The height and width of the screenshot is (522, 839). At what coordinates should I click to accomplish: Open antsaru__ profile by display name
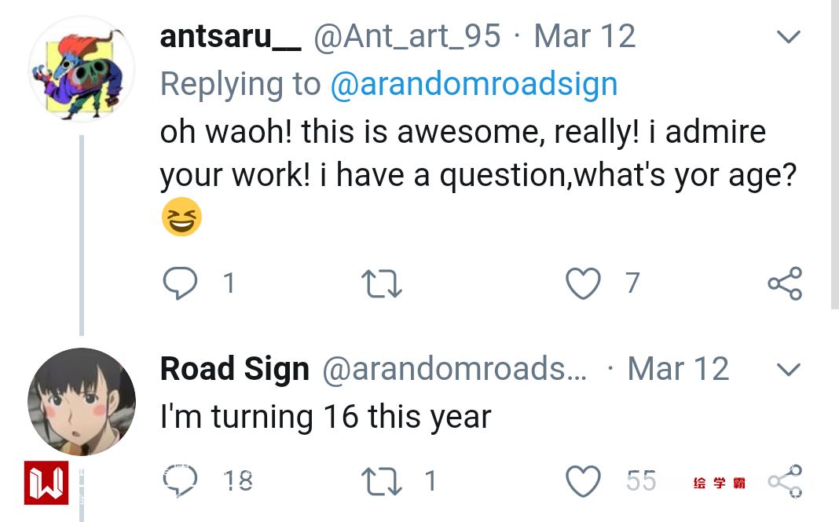pos(229,36)
